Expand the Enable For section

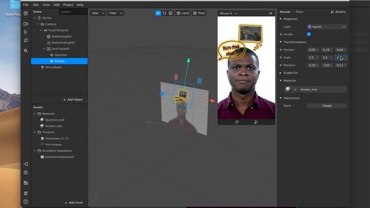281,73
